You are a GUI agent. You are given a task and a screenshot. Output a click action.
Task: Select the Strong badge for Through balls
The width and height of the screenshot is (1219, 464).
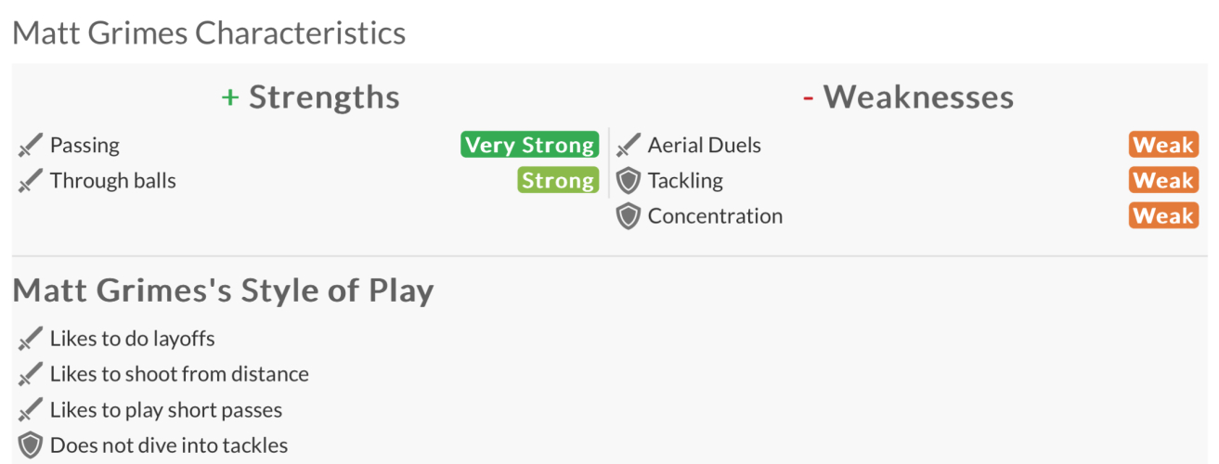pyautogui.click(x=558, y=181)
